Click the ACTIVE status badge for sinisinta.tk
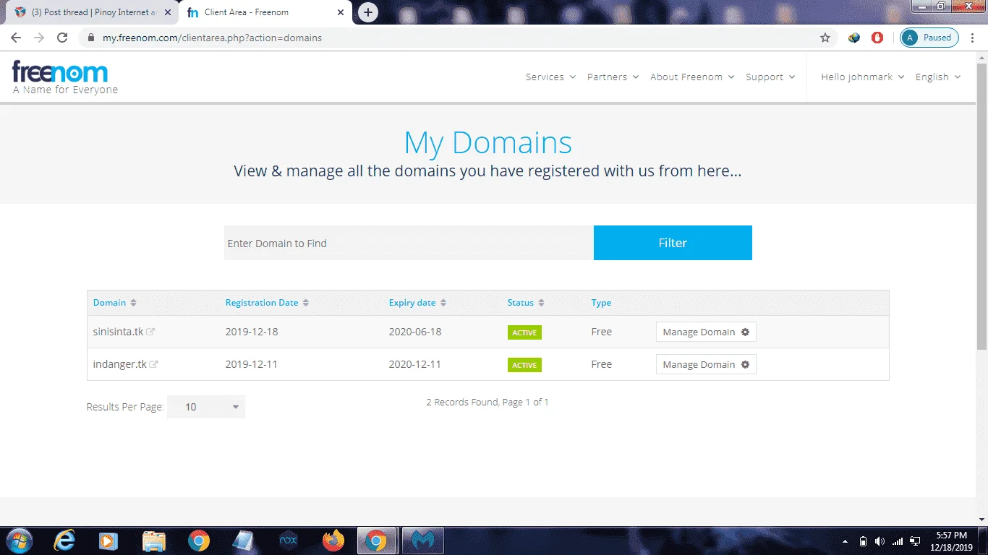This screenshot has height=555, width=988. point(524,332)
